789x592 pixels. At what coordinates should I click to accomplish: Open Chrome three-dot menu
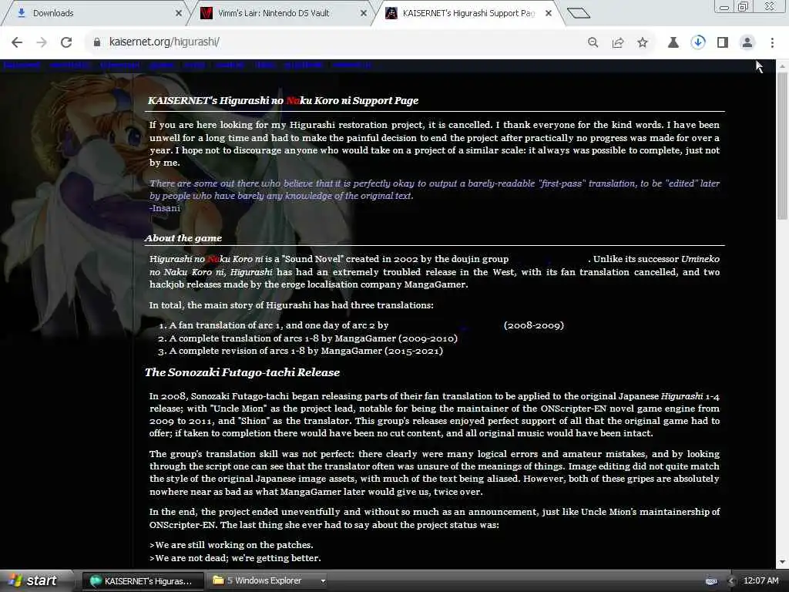772,42
